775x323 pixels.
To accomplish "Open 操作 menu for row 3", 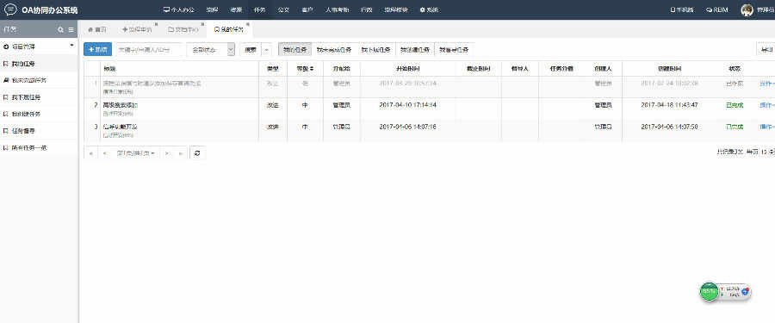I will point(766,127).
